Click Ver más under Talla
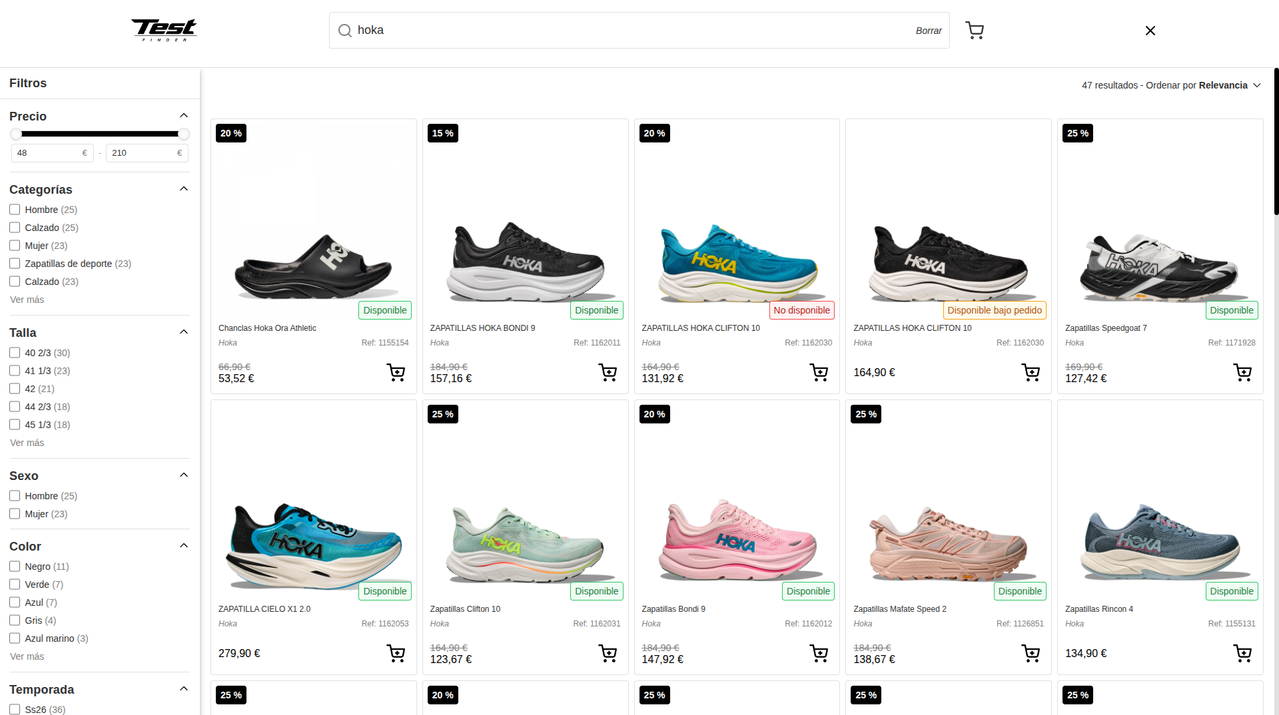This screenshot has width=1279, height=715. tap(27, 443)
